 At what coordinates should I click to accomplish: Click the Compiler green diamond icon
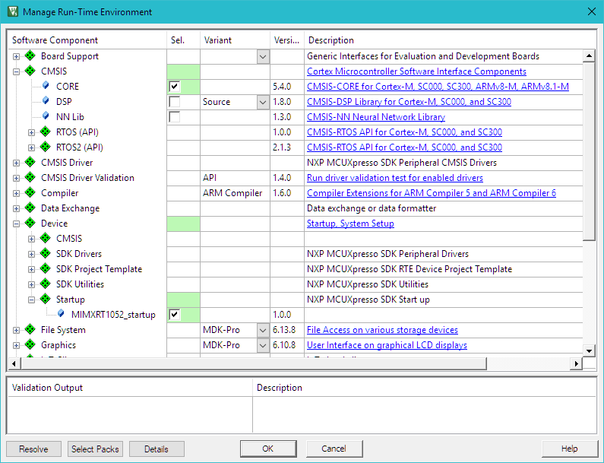(30, 193)
